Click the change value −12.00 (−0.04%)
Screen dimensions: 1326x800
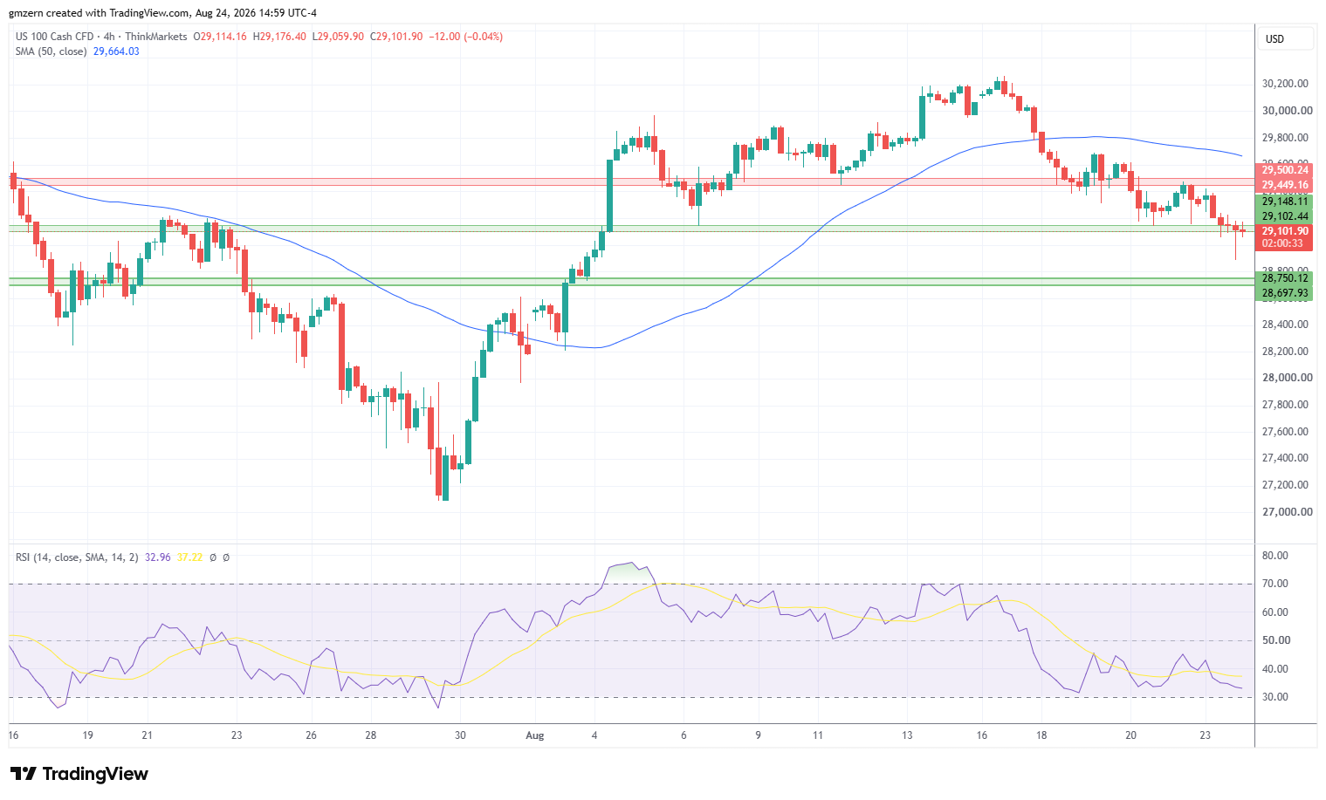point(466,37)
